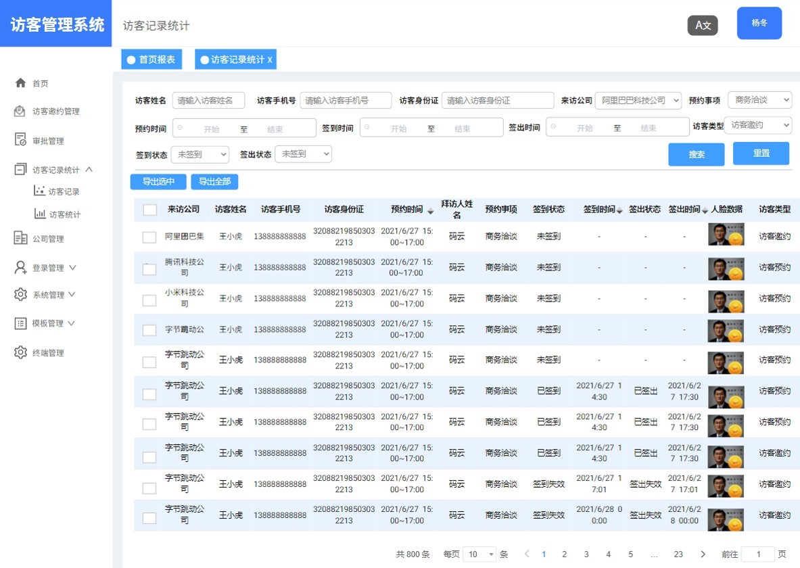Check the row for 腾讯科技公司
Screen dimensions: 800x568
pos(149,268)
